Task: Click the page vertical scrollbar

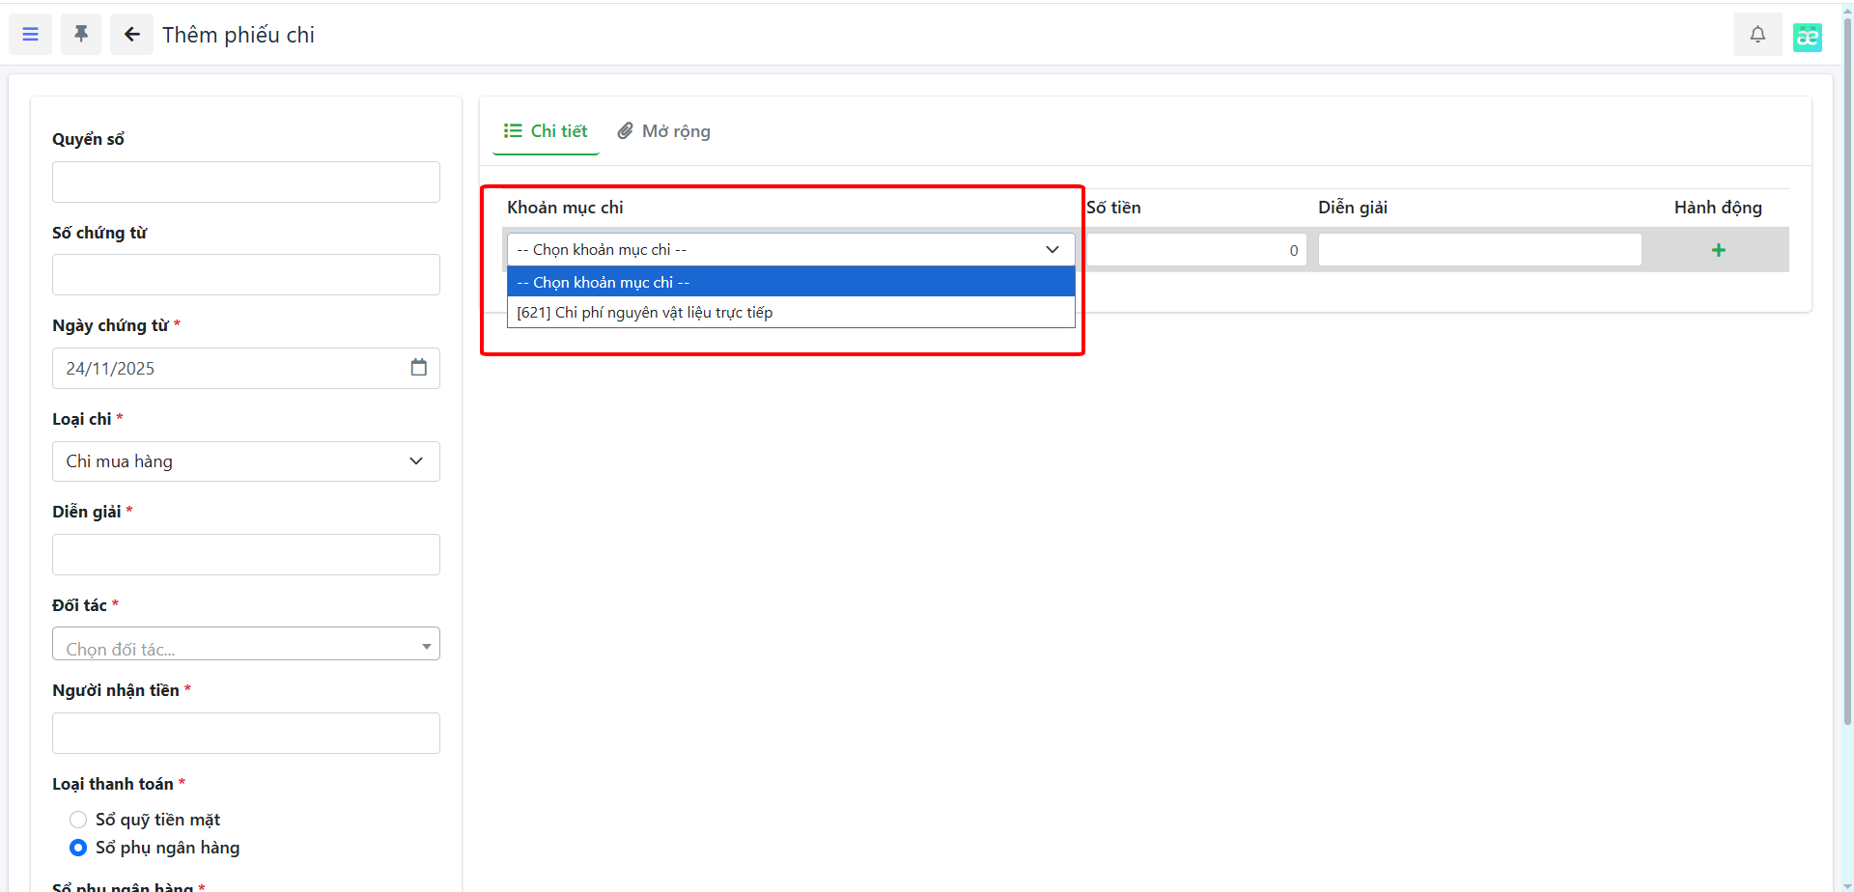Action: coord(1846,386)
